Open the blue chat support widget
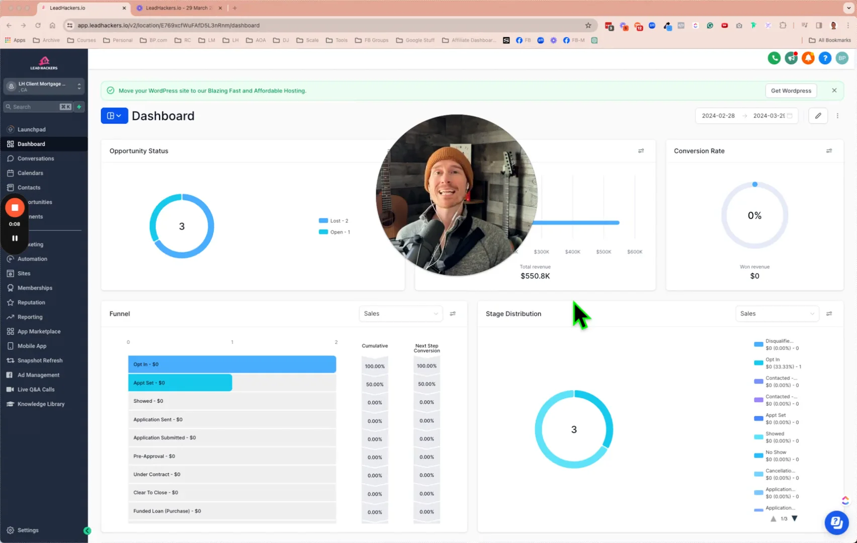This screenshot has width=857, height=543. [x=836, y=522]
